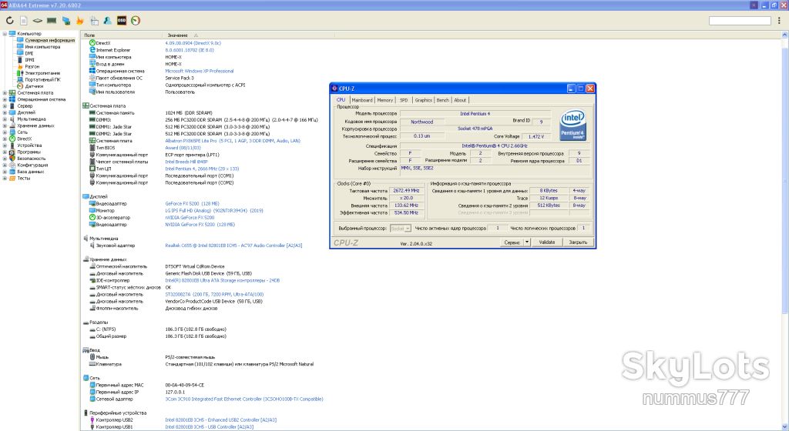Select Устройства in the tree
Image resolution: width=789 pixels, height=431 pixels.
coord(29,145)
